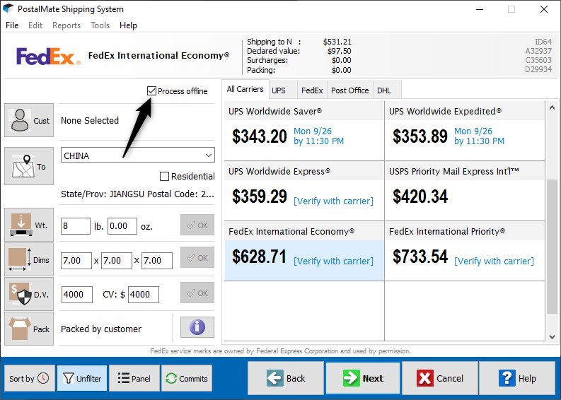The height and width of the screenshot is (400, 561).
Task: Click the third dimension 7.00 field
Action: [157, 261]
